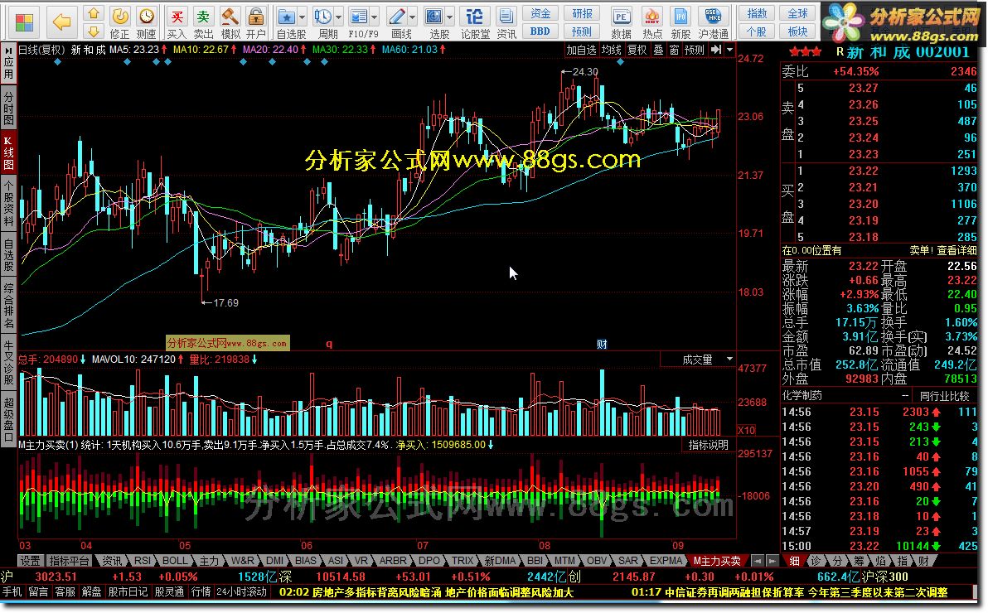Viewport: 988px width, 613px height.
Task: Open the chart header options dropdown arrow
Action: [729, 50]
